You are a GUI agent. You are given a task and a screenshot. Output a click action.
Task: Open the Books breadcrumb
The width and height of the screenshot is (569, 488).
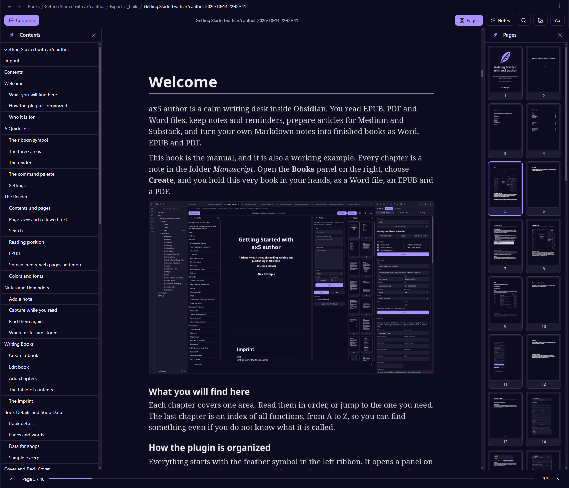tap(34, 6)
